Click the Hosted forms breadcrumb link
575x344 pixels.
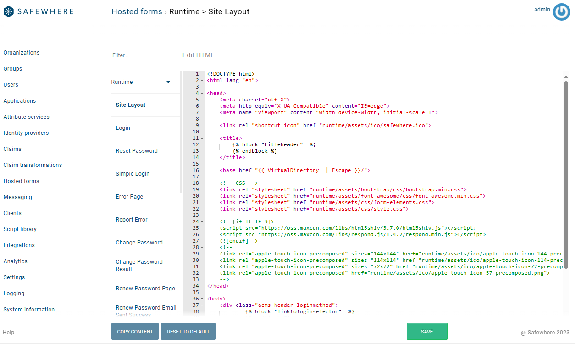[137, 12]
